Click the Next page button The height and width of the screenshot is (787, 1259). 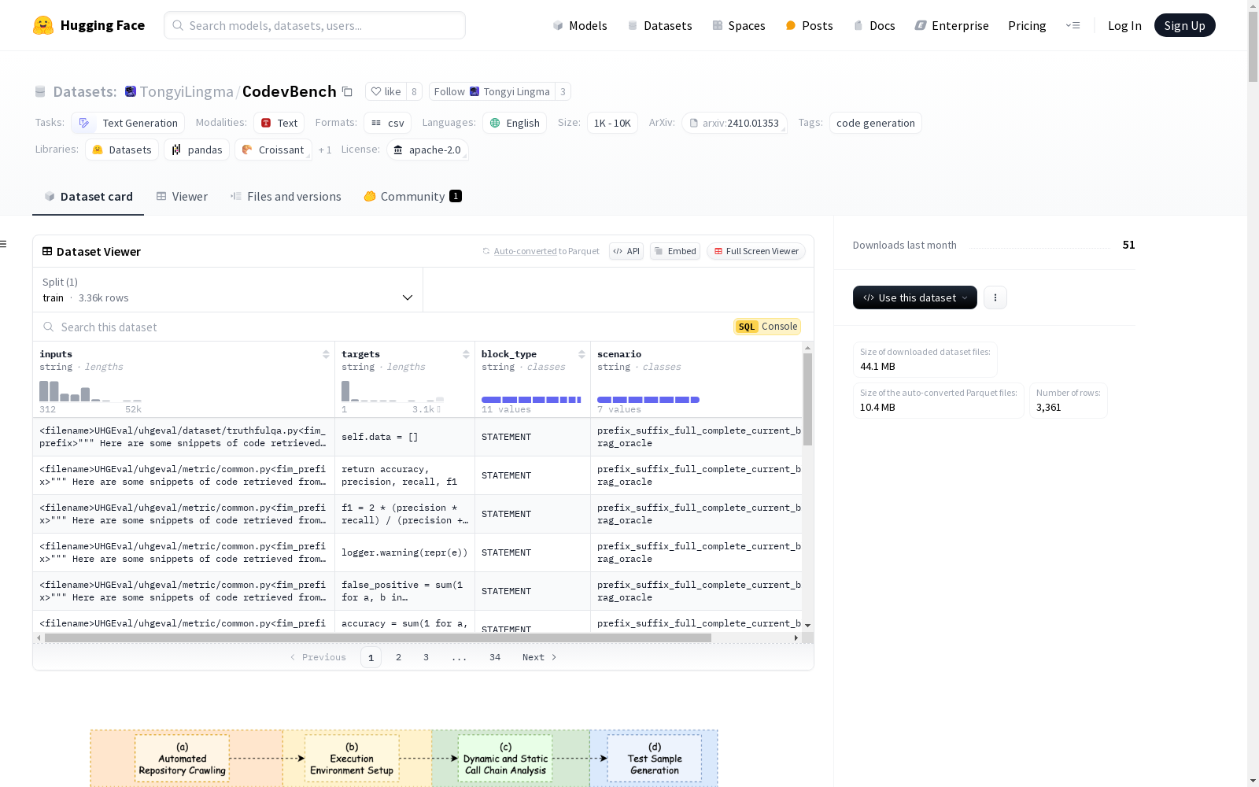coord(540,657)
